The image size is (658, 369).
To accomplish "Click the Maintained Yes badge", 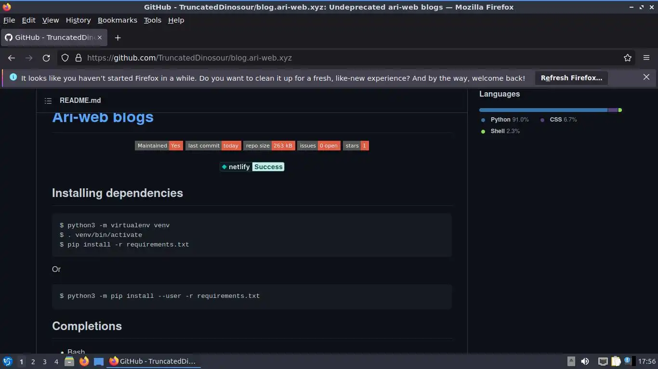I will tap(159, 146).
